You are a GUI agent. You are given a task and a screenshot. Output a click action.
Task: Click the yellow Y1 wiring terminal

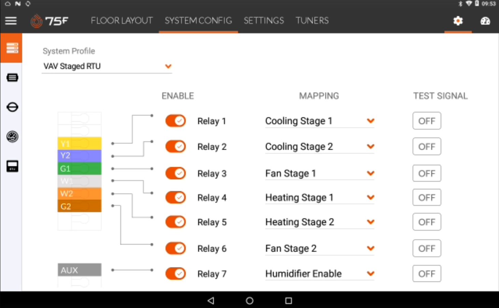coord(79,144)
